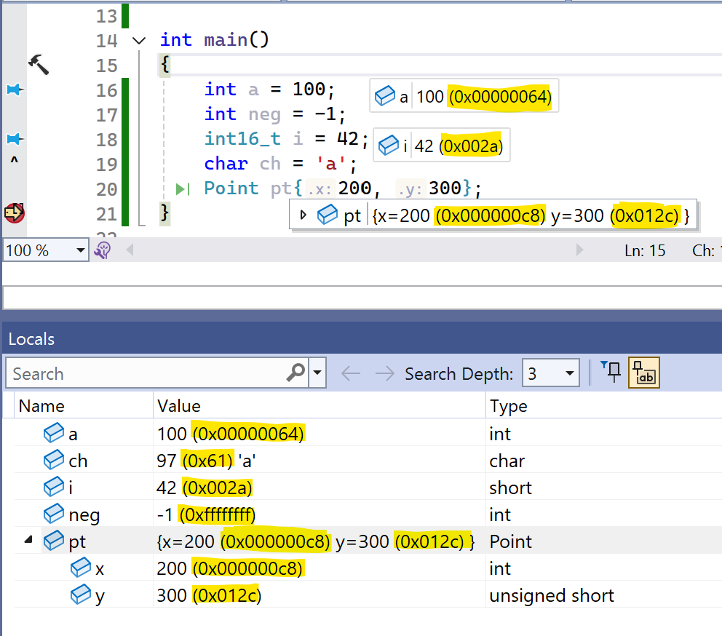Click 'int16_t' keyword on line 18
Viewport: 722px width, 636px height.
coord(242,138)
